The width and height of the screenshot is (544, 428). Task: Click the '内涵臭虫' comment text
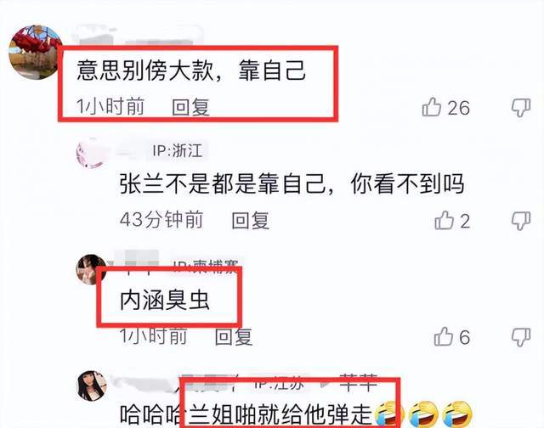pyautogui.click(x=165, y=300)
